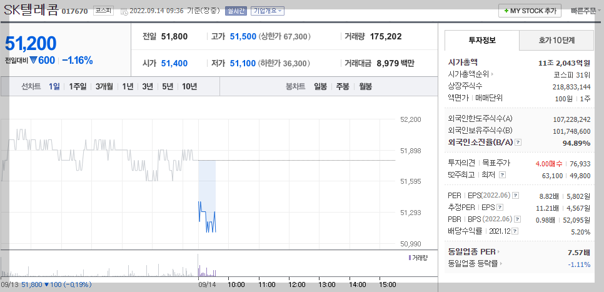Viewport: 604px width, 292px height.
Task: Click the down arrow icon beside 600
Action: point(33,61)
